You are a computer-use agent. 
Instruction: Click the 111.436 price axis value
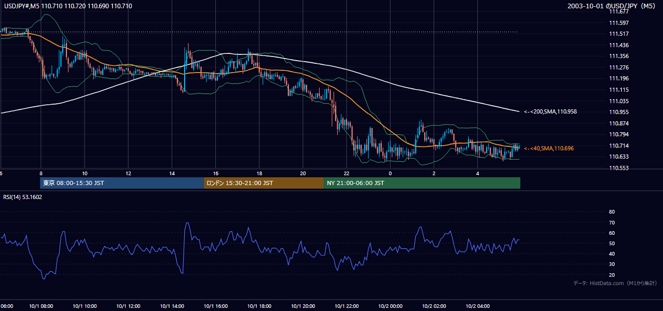[619, 45]
